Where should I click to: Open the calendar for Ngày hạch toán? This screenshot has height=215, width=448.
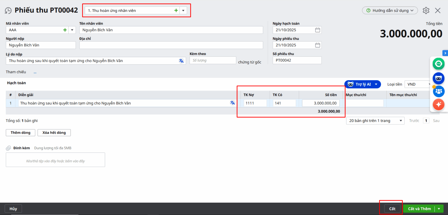click(x=318, y=30)
